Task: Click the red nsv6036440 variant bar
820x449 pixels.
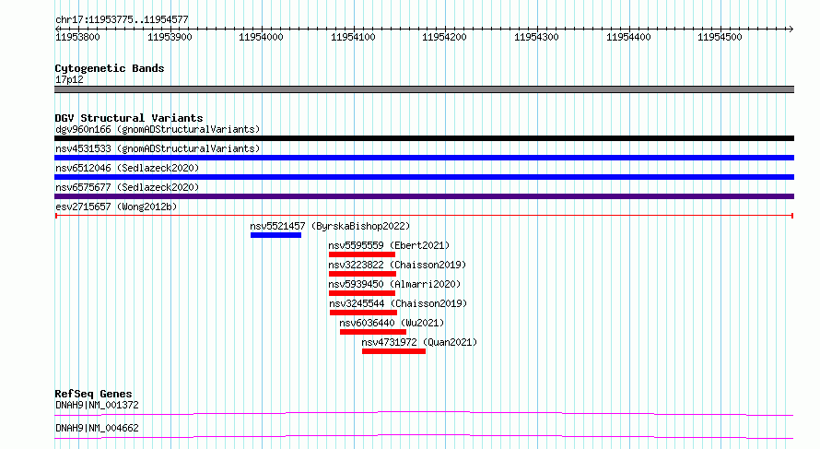Action: [x=373, y=332]
